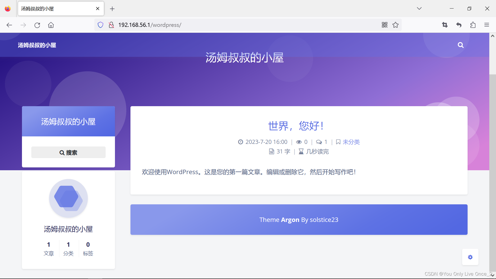Focus the URL address bar
The height and width of the screenshot is (279, 496).
click(x=248, y=25)
